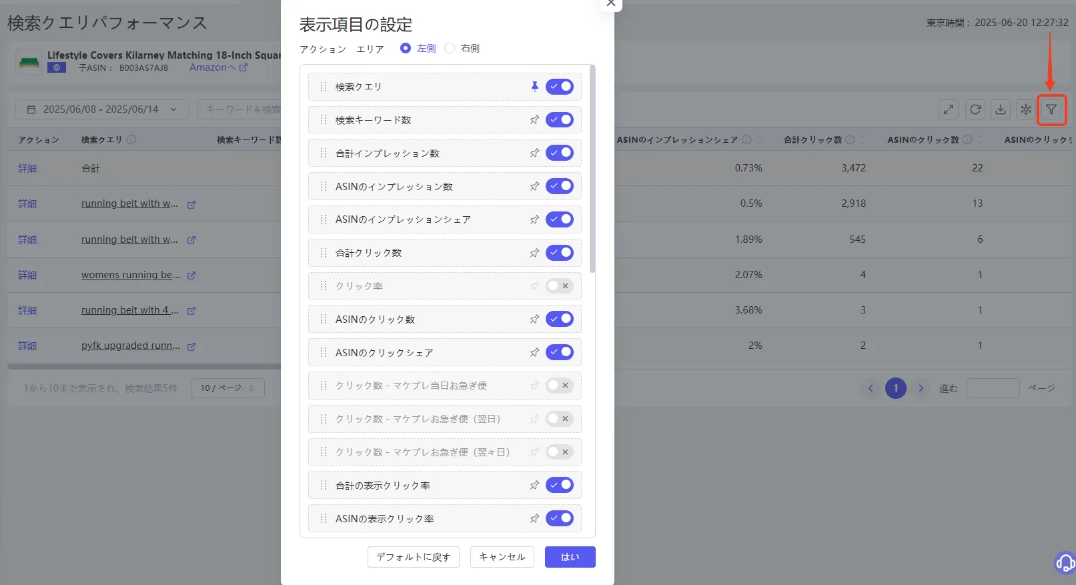Close the 表示項目の設定 dialog

610,3
